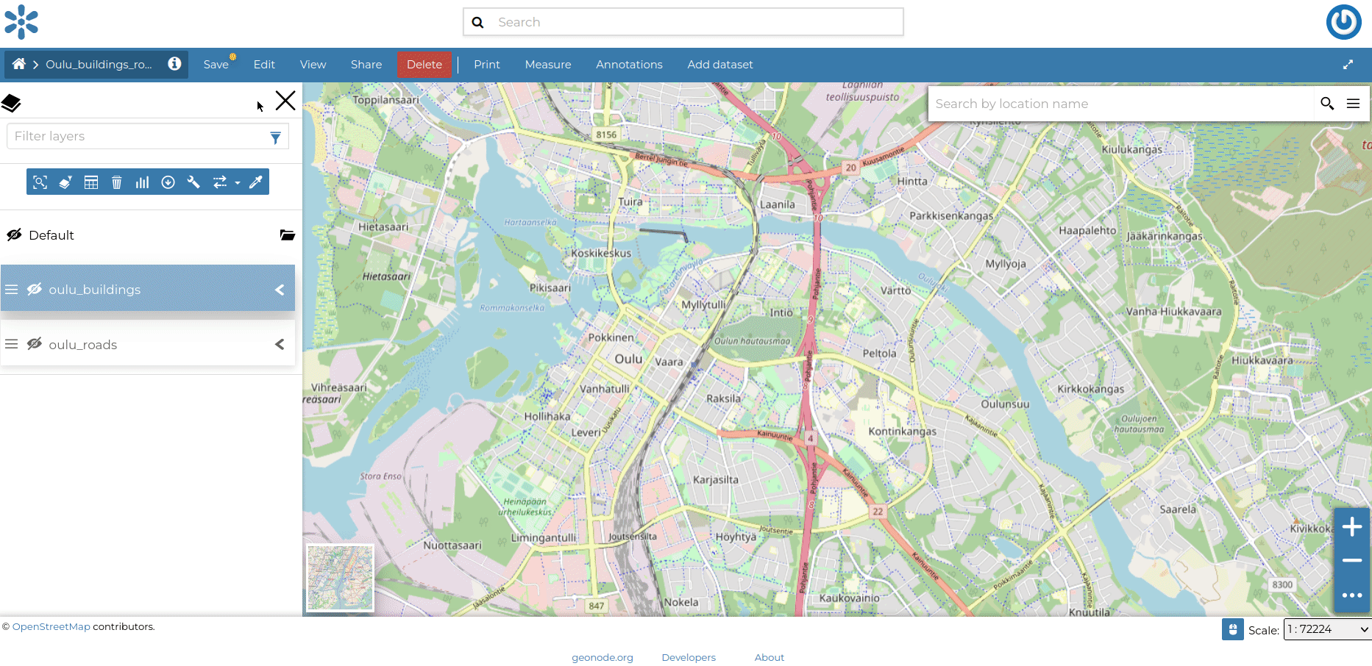
Task: Click top search magnifier icon
Action: [477, 22]
